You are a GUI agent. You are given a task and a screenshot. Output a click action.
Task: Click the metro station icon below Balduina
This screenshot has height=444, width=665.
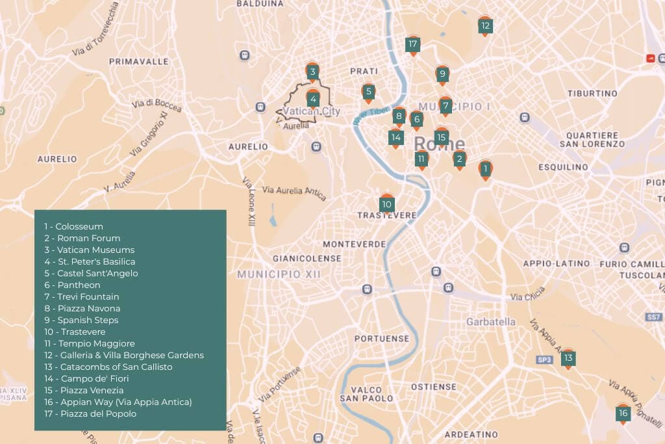click(244, 55)
